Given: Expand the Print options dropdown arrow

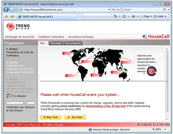Looking at the screenshot, I should click(138, 16).
